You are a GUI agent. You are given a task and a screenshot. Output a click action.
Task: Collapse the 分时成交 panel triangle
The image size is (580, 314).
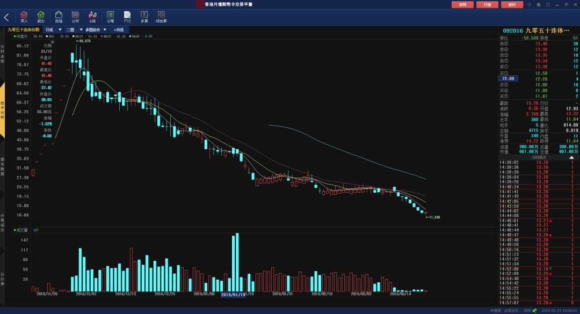[x=571, y=158]
